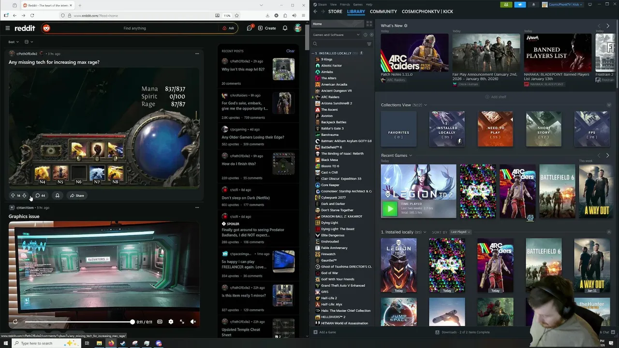Open the Games menu in Steam
Image resolution: width=619 pixels, height=348 pixels.
(x=358, y=4)
